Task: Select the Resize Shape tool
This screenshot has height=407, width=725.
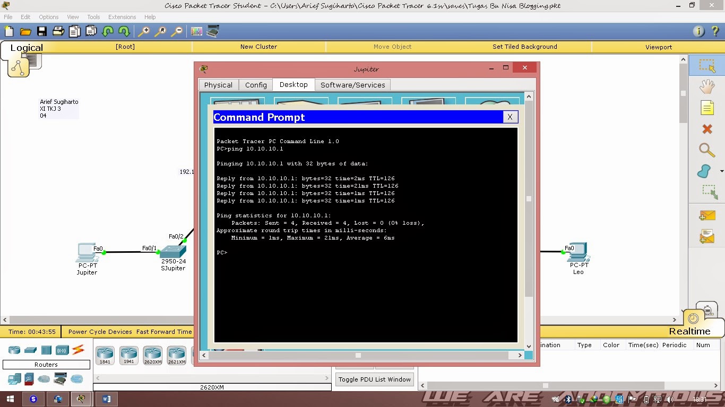Action: (707, 192)
